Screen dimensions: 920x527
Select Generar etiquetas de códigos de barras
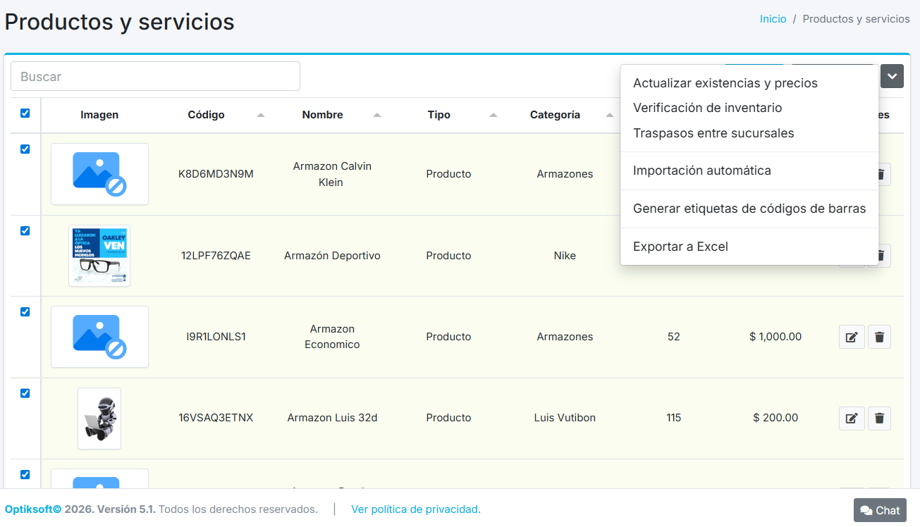click(749, 209)
